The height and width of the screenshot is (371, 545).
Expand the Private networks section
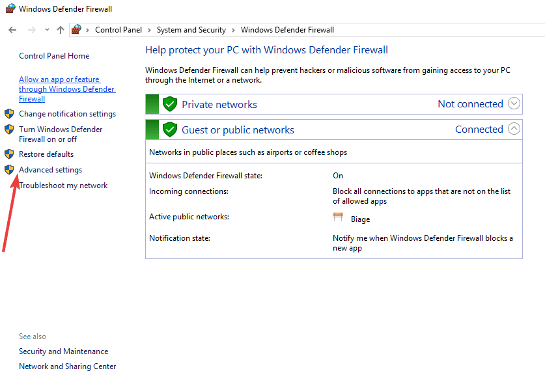(x=514, y=103)
